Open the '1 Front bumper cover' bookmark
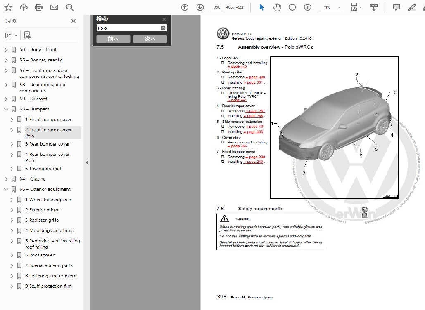 click(48, 119)
